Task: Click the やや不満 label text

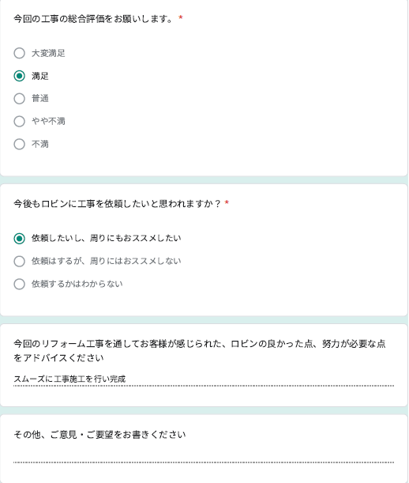Action: [x=48, y=122]
